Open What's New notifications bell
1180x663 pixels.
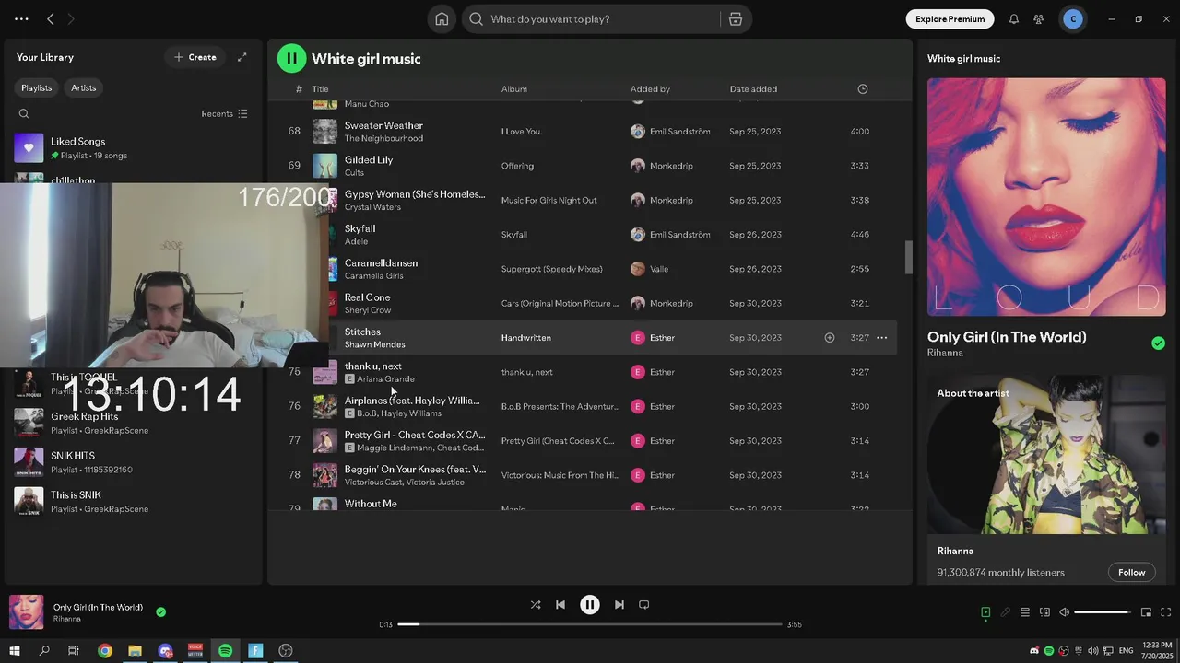point(1014,19)
